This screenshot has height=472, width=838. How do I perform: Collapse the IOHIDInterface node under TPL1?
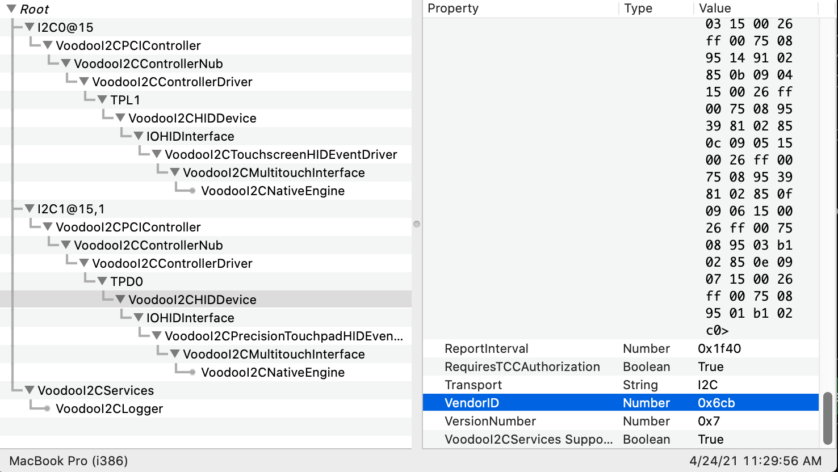(x=138, y=136)
